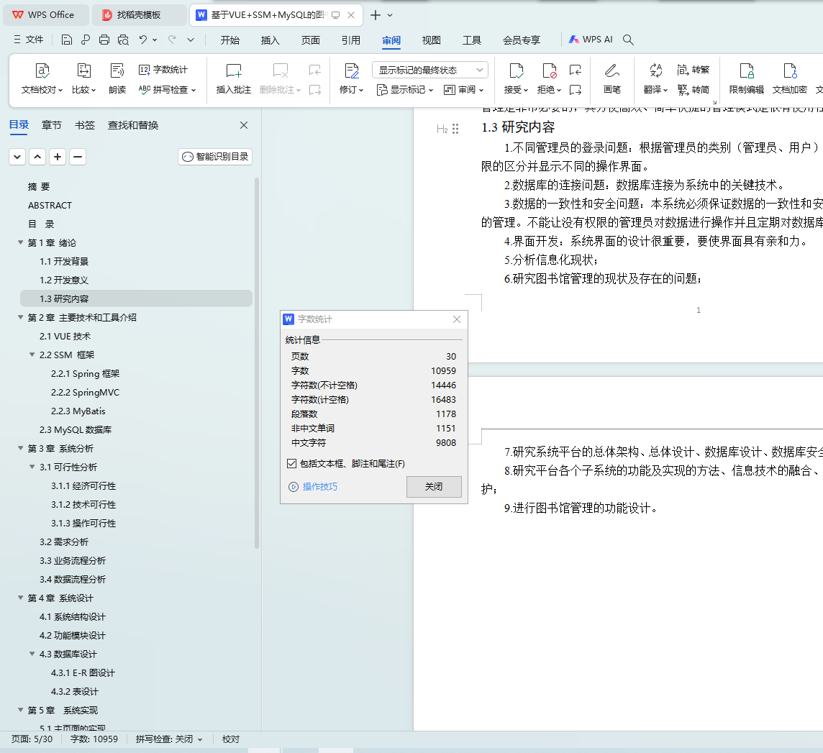
Task: Click the 比较 compare documents icon
Action: (x=84, y=70)
